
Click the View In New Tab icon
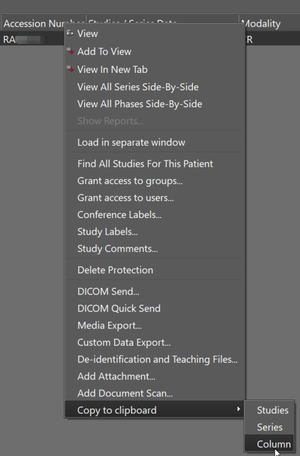pyautogui.click(x=70, y=69)
